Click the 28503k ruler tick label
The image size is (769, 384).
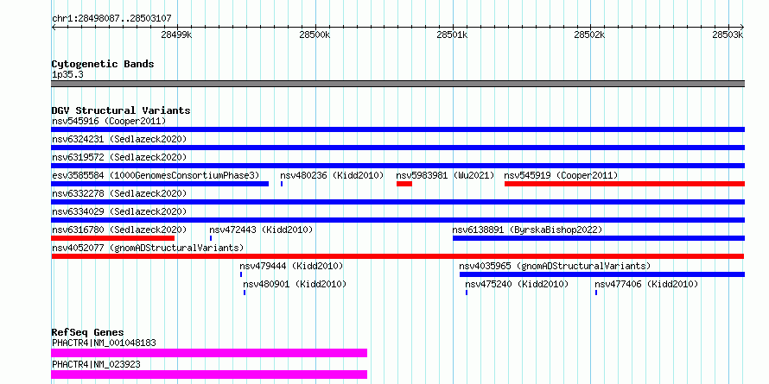click(x=728, y=35)
